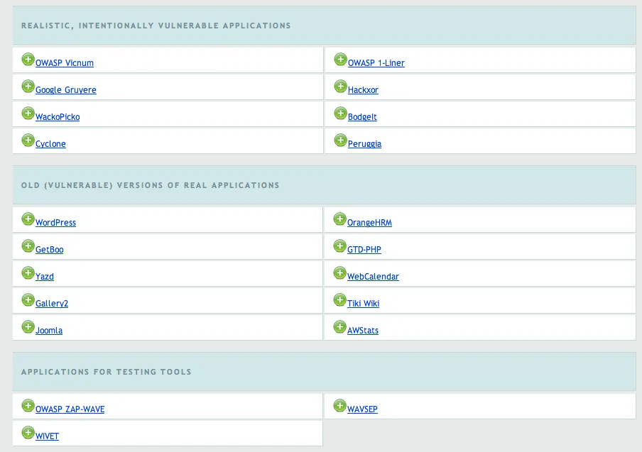Expand the Tiki Wiki details
Viewport: 642px width, 452px height.
340,299
